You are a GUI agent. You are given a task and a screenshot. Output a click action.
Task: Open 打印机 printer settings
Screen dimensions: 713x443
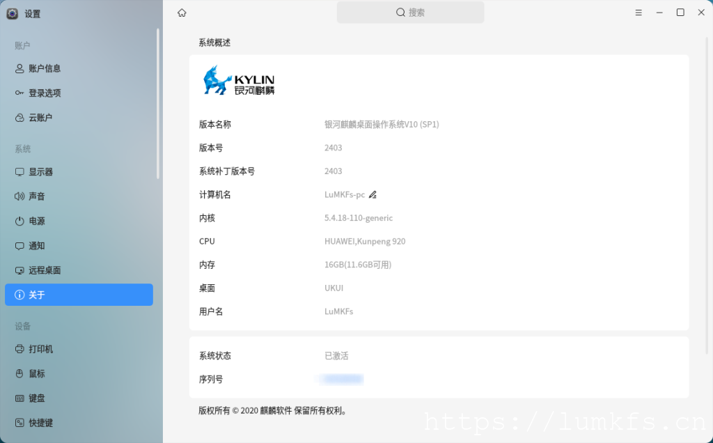40,349
